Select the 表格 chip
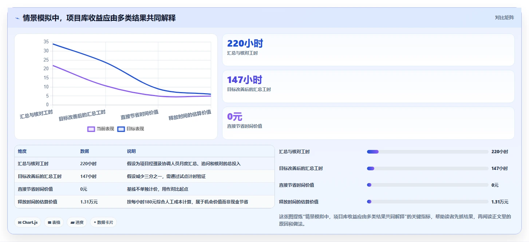The image size is (529, 242). 54,222
